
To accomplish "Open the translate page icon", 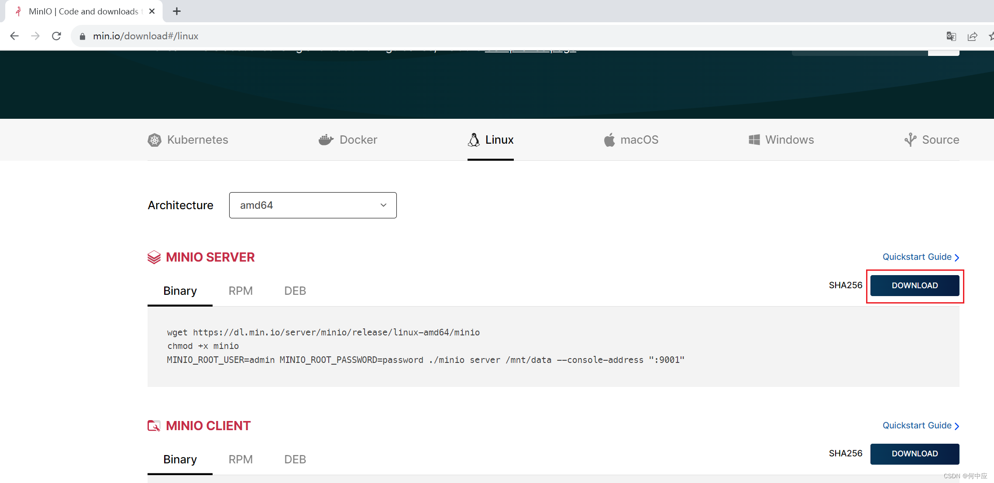I will 951,36.
